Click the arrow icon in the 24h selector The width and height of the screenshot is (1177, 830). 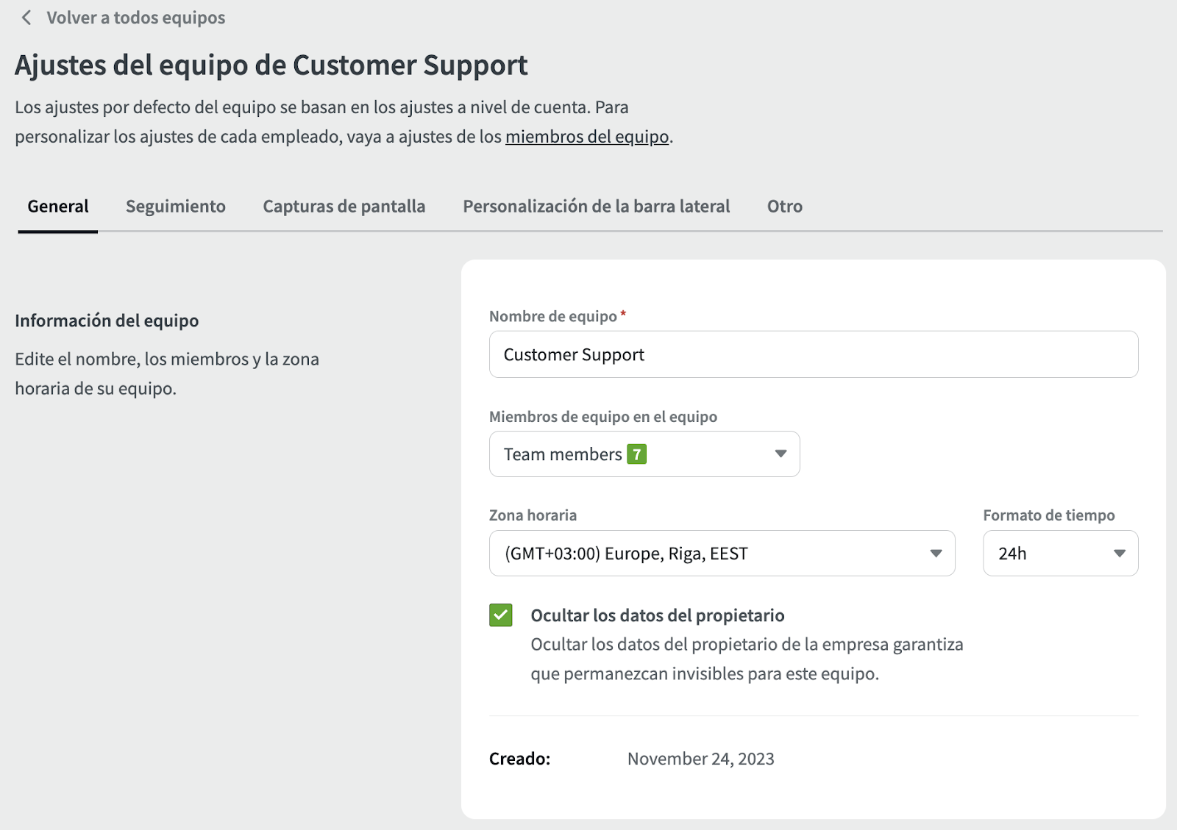tap(1119, 554)
